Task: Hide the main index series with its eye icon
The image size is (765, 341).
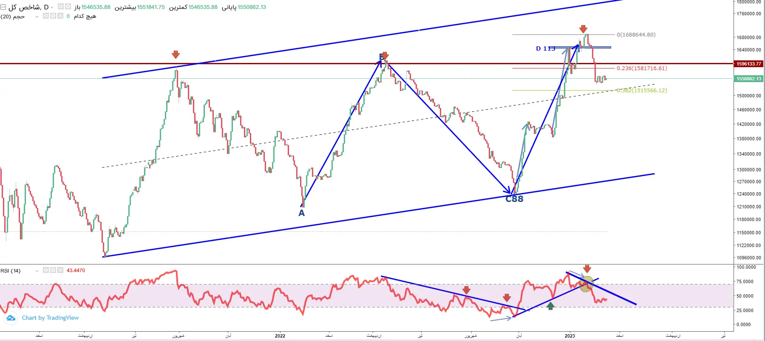Action: (x=61, y=7)
